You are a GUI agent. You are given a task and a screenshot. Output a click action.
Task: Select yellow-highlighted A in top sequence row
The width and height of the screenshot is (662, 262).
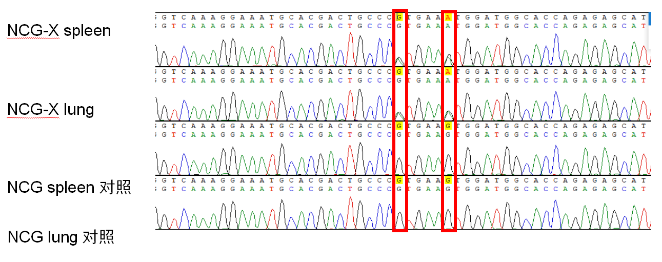[449, 16]
